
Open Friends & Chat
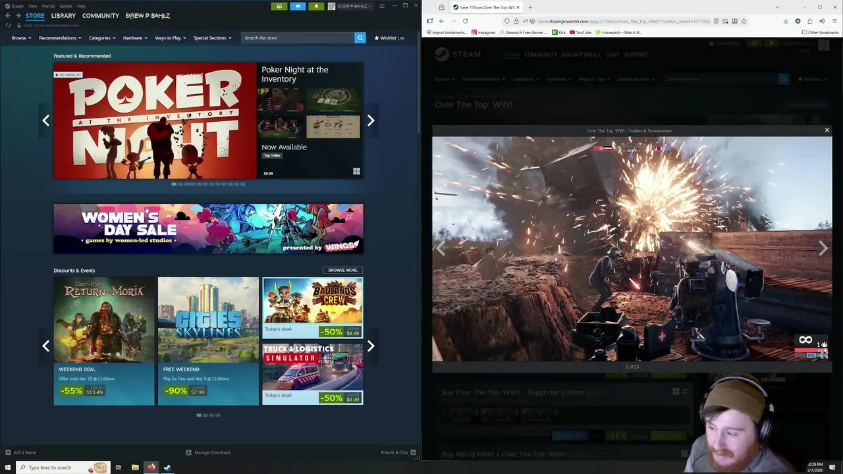tap(398, 452)
